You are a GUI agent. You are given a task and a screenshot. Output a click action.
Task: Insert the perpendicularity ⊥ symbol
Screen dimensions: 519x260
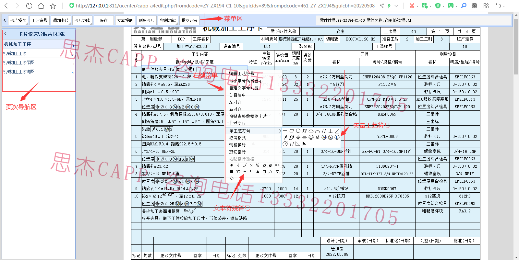[330, 131]
